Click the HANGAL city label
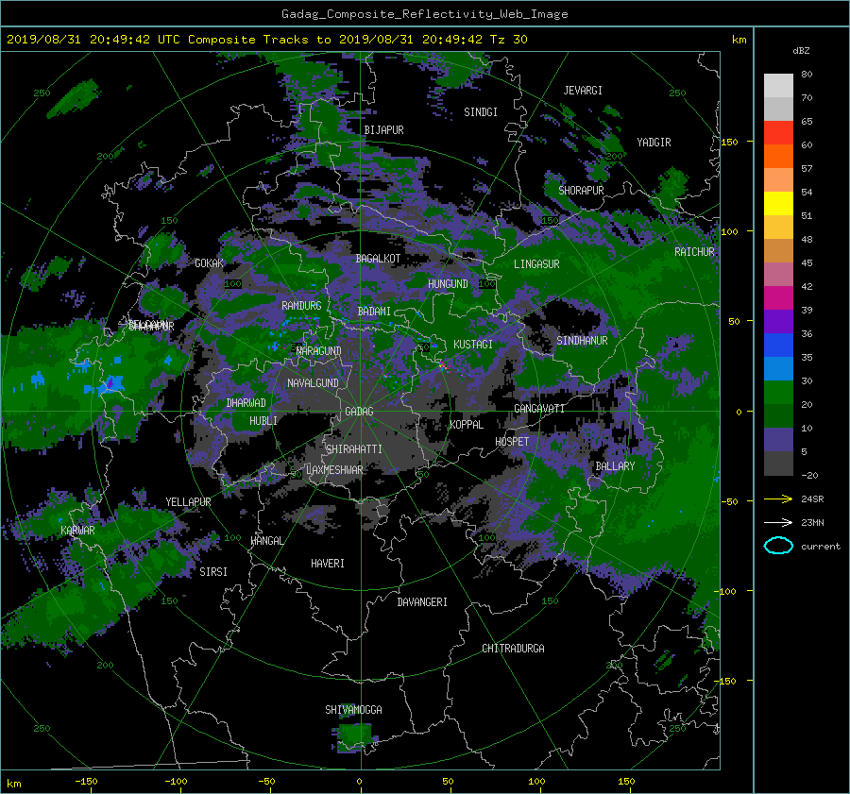The height and width of the screenshot is (794, 850). coord(266,541)
